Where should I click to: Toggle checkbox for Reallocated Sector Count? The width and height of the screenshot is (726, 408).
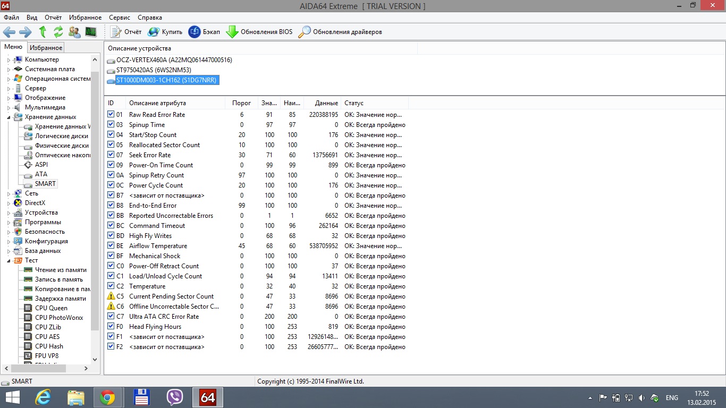111,145
